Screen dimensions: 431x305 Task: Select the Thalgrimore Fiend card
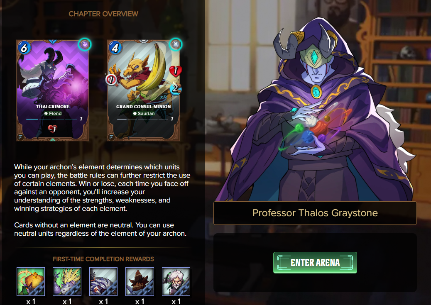[x=52, y=90]
